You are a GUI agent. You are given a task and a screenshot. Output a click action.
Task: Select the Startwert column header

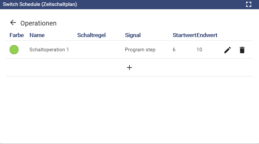point(184,35)
